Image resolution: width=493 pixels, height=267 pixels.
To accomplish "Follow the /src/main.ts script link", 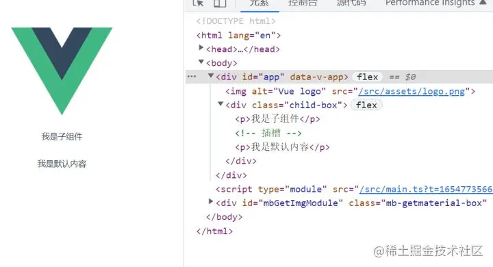I will [426, 189].
